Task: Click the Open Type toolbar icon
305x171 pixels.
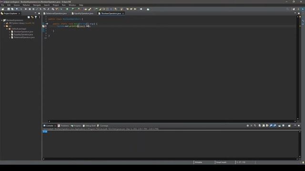Action: 86,9
